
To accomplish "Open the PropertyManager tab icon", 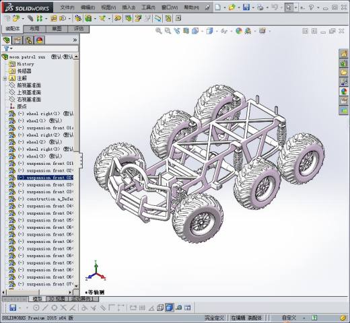I will coord(17,40).
